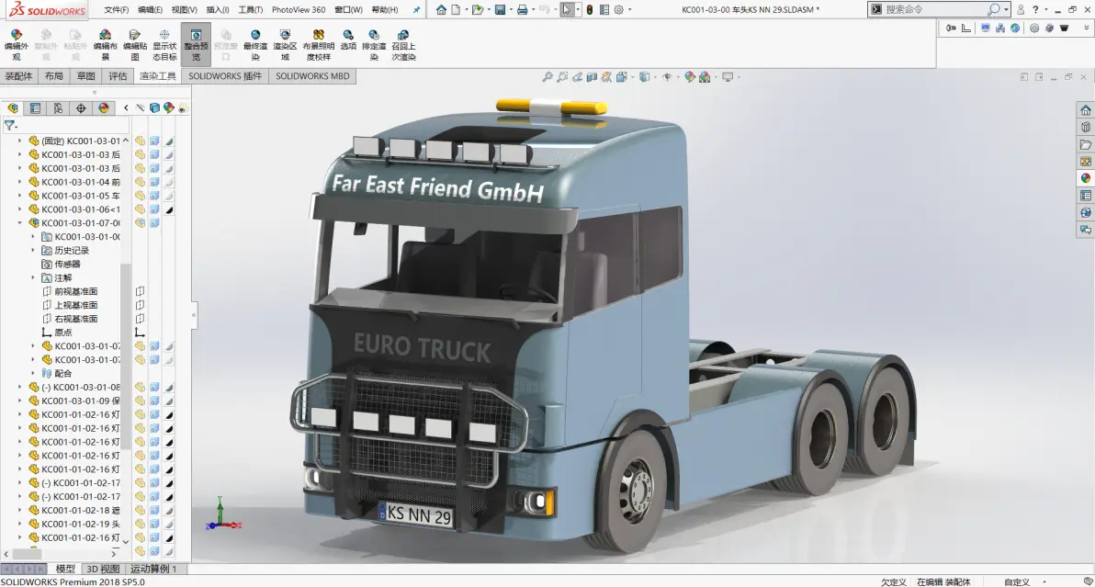Open the 文件(F) menu
The width and height of the screenshot is (1095, 587).
pos(116,10)
